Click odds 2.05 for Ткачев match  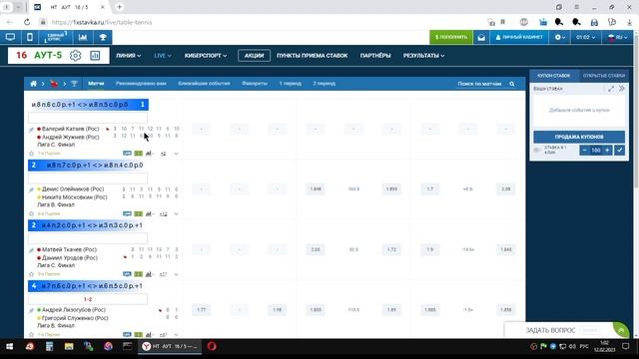click(316, 249)
